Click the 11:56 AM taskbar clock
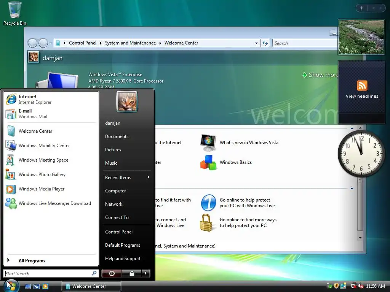This screenshot has height=292, width=390. coord(375,286)
